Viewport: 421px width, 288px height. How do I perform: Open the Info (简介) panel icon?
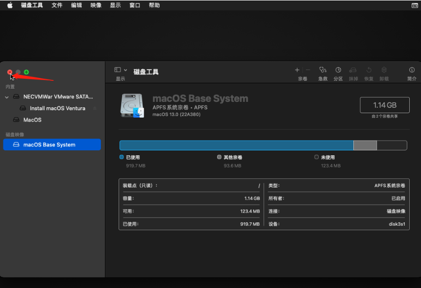pyautogui.click(x=412, y=71)
